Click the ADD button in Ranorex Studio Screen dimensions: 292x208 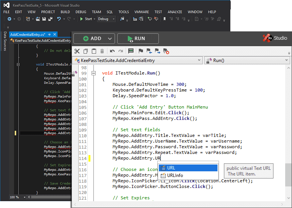coord(94,39)
